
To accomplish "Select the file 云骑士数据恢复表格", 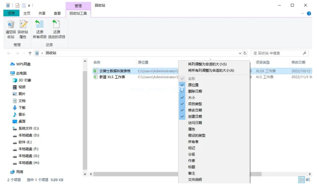I will tap(115, 71).
